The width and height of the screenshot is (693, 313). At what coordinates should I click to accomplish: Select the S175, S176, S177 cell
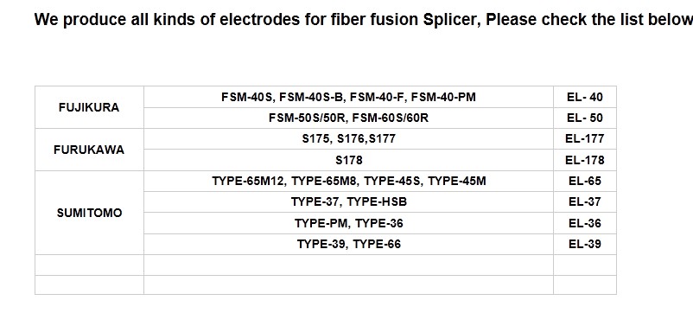348,139
